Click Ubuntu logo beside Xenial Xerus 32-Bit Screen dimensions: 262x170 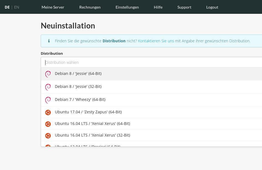pyautogui.click(x=48, y=136)
